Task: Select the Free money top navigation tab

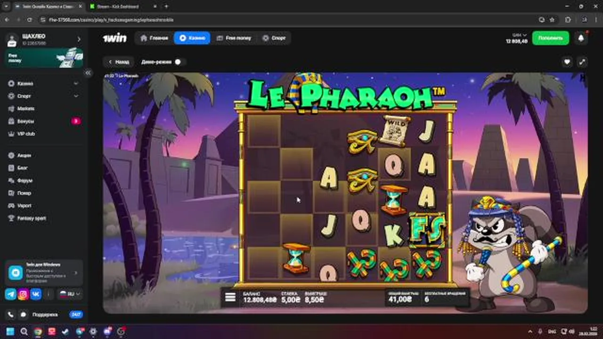Action: click(x=234, y=38)
